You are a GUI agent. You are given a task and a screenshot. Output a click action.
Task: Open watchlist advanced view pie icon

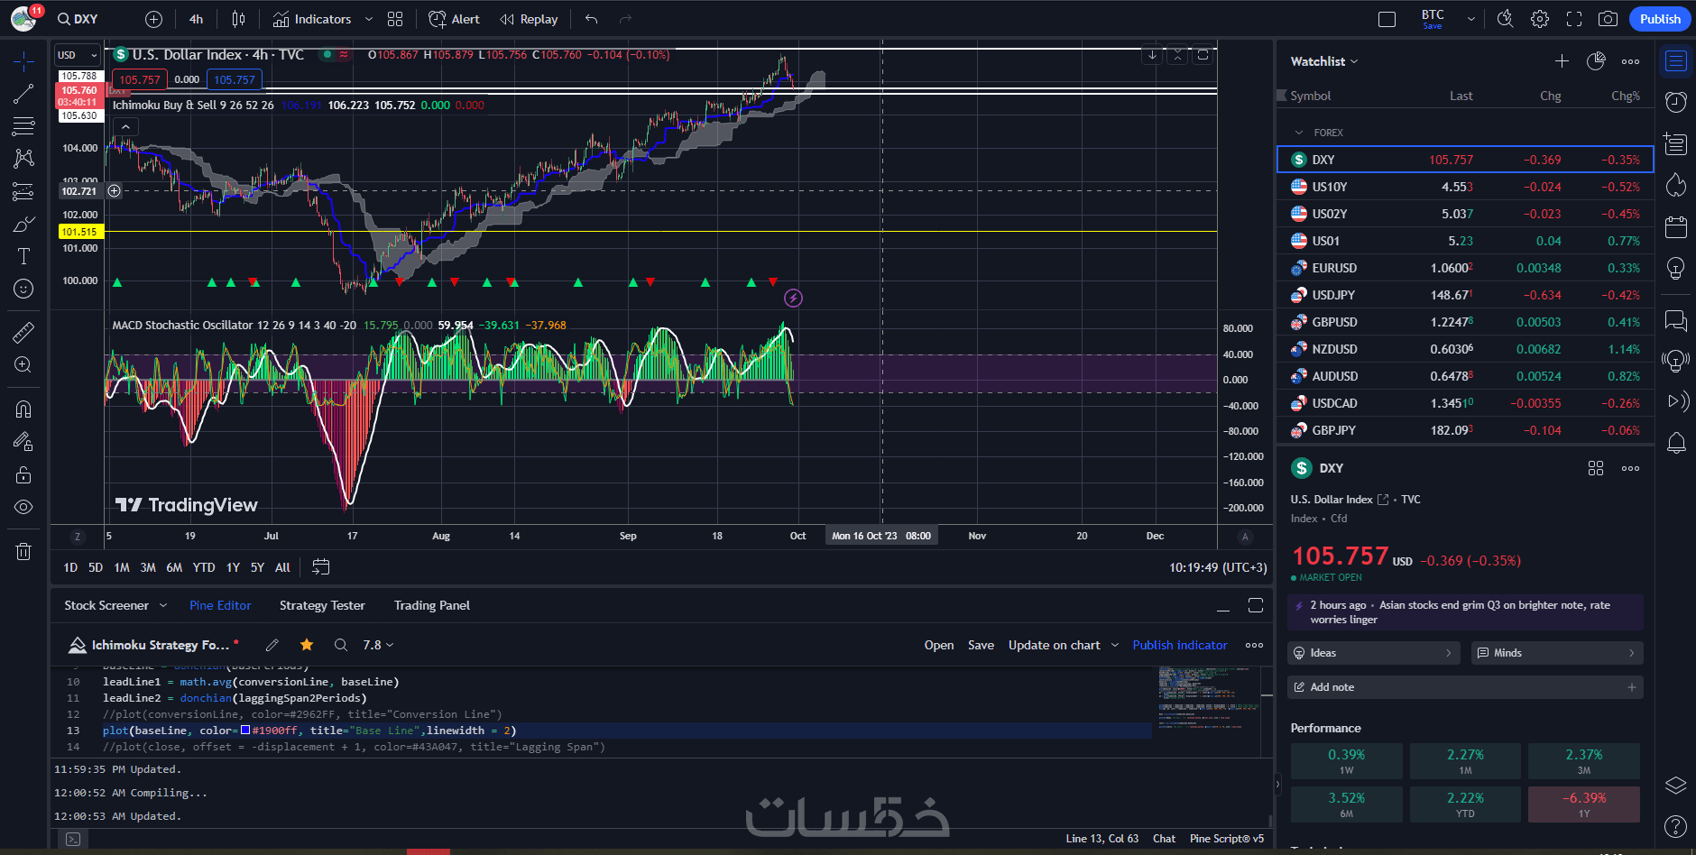[1596, 61]
